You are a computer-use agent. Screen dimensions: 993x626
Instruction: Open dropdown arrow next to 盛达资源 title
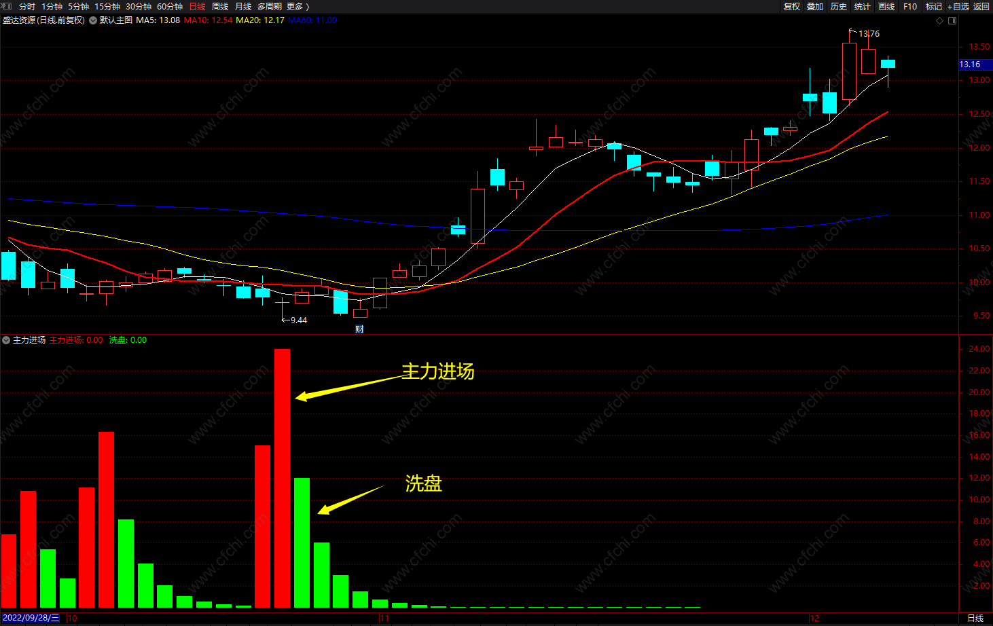click(x=93, y=20)
